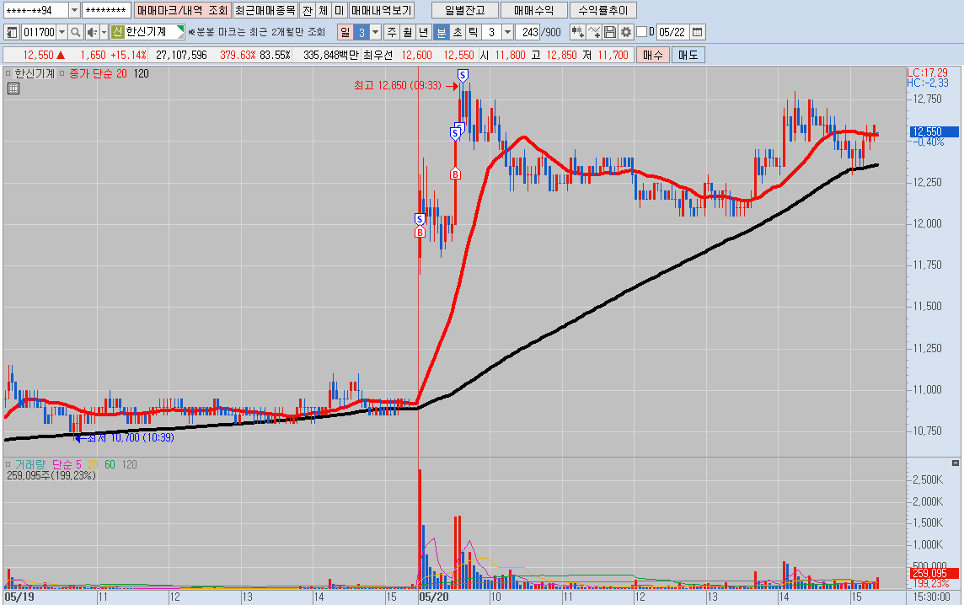Click the 최저 10,700 (10:39) label

(x=131, y=438)
